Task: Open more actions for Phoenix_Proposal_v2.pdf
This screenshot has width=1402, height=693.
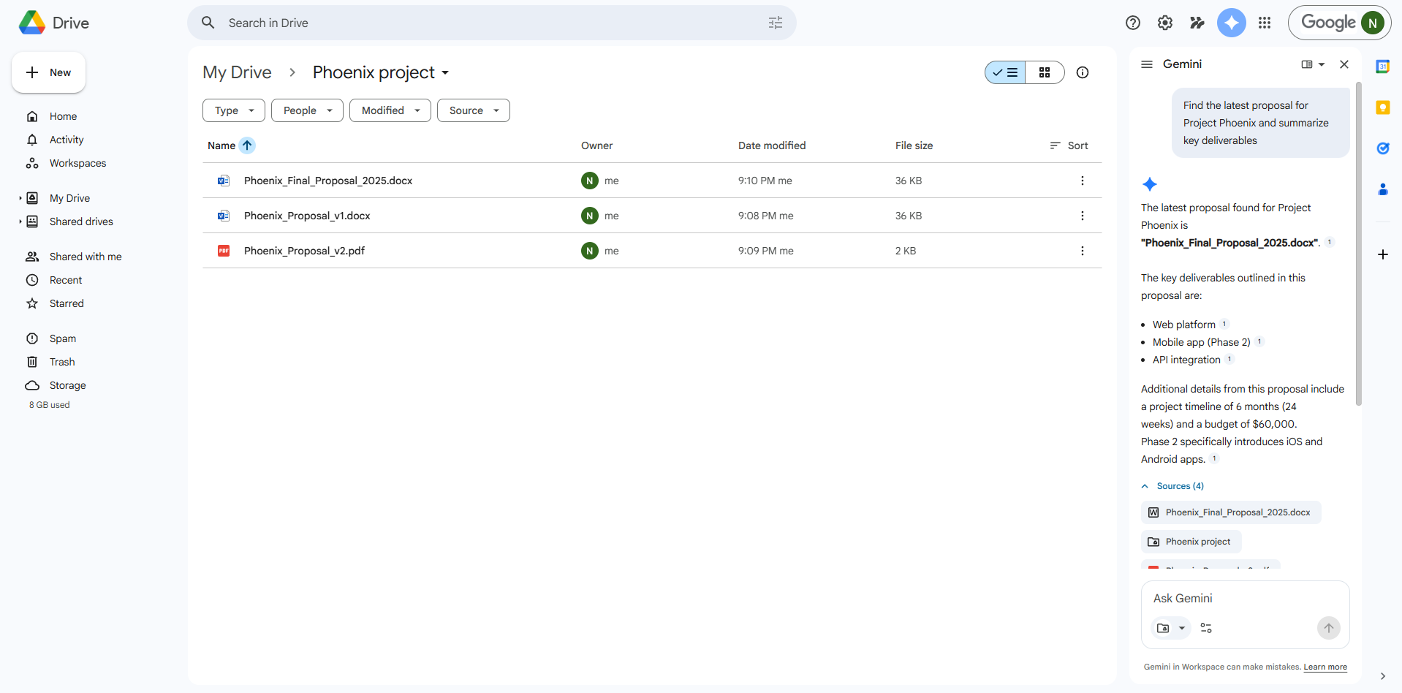Action: (x=1082, y=251)
